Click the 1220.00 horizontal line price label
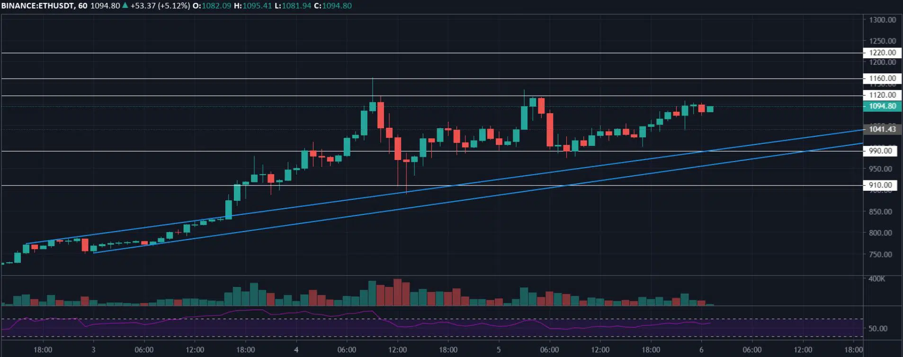Image resolution: width=903 pixels, height=357 pixels. click(x=882, y=53)
